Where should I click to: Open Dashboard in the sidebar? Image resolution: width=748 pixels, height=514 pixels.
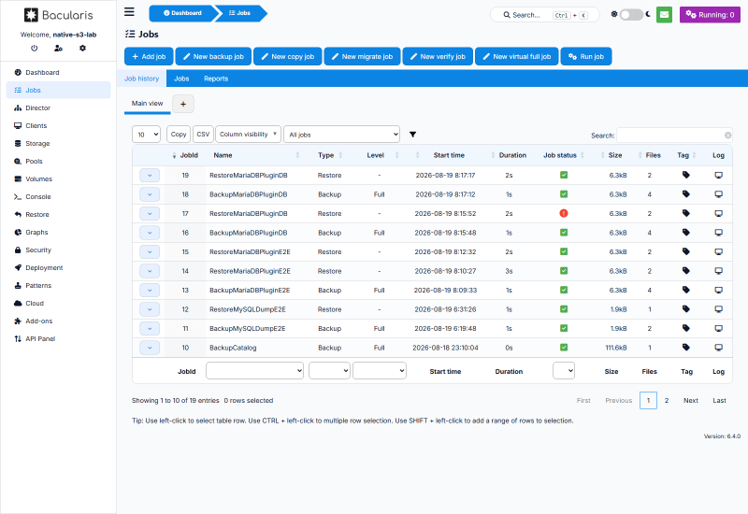[58, 73]
